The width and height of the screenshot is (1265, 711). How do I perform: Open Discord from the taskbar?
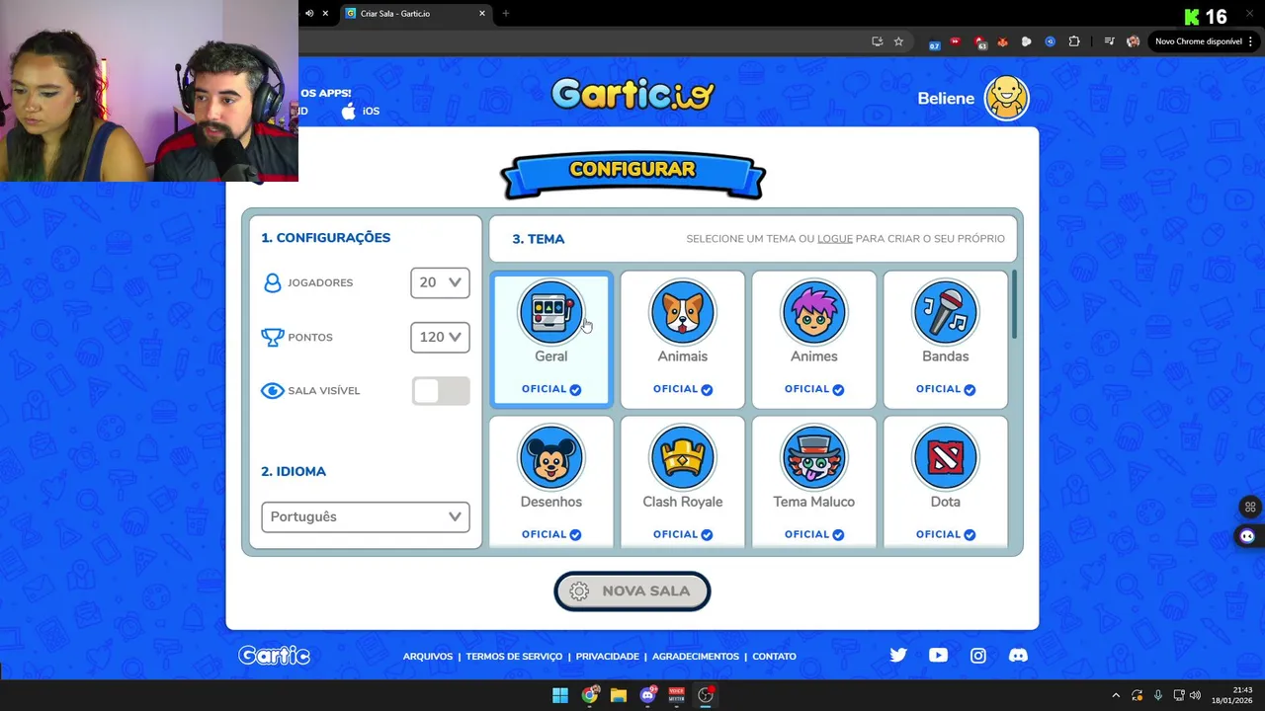pyautogui.click(x=647, y=695)
